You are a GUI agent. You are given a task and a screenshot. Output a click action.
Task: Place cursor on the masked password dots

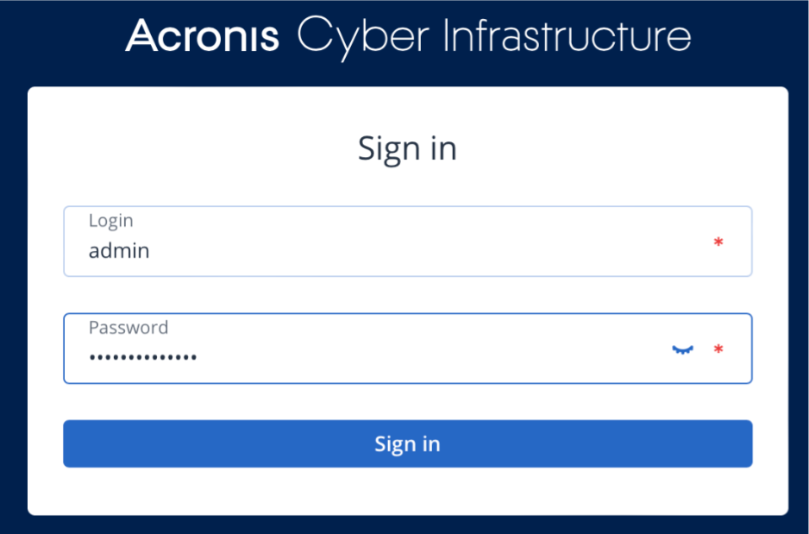pyautogui.click(x=142, y=356)
